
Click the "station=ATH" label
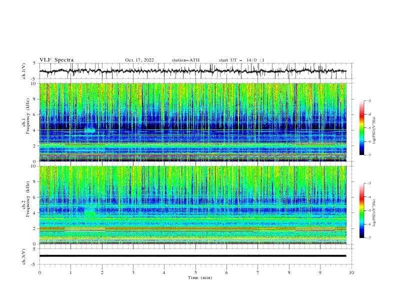pyautogui.click(x=185, y=60)
